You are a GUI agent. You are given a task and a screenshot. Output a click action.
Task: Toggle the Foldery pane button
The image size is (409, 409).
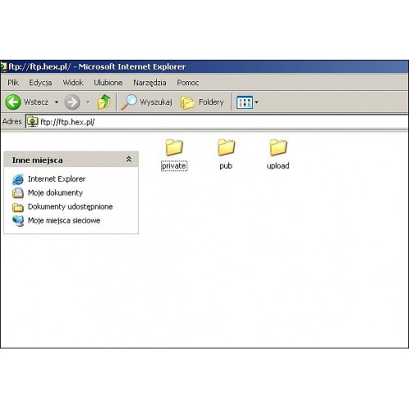click(x=202, y=102)
